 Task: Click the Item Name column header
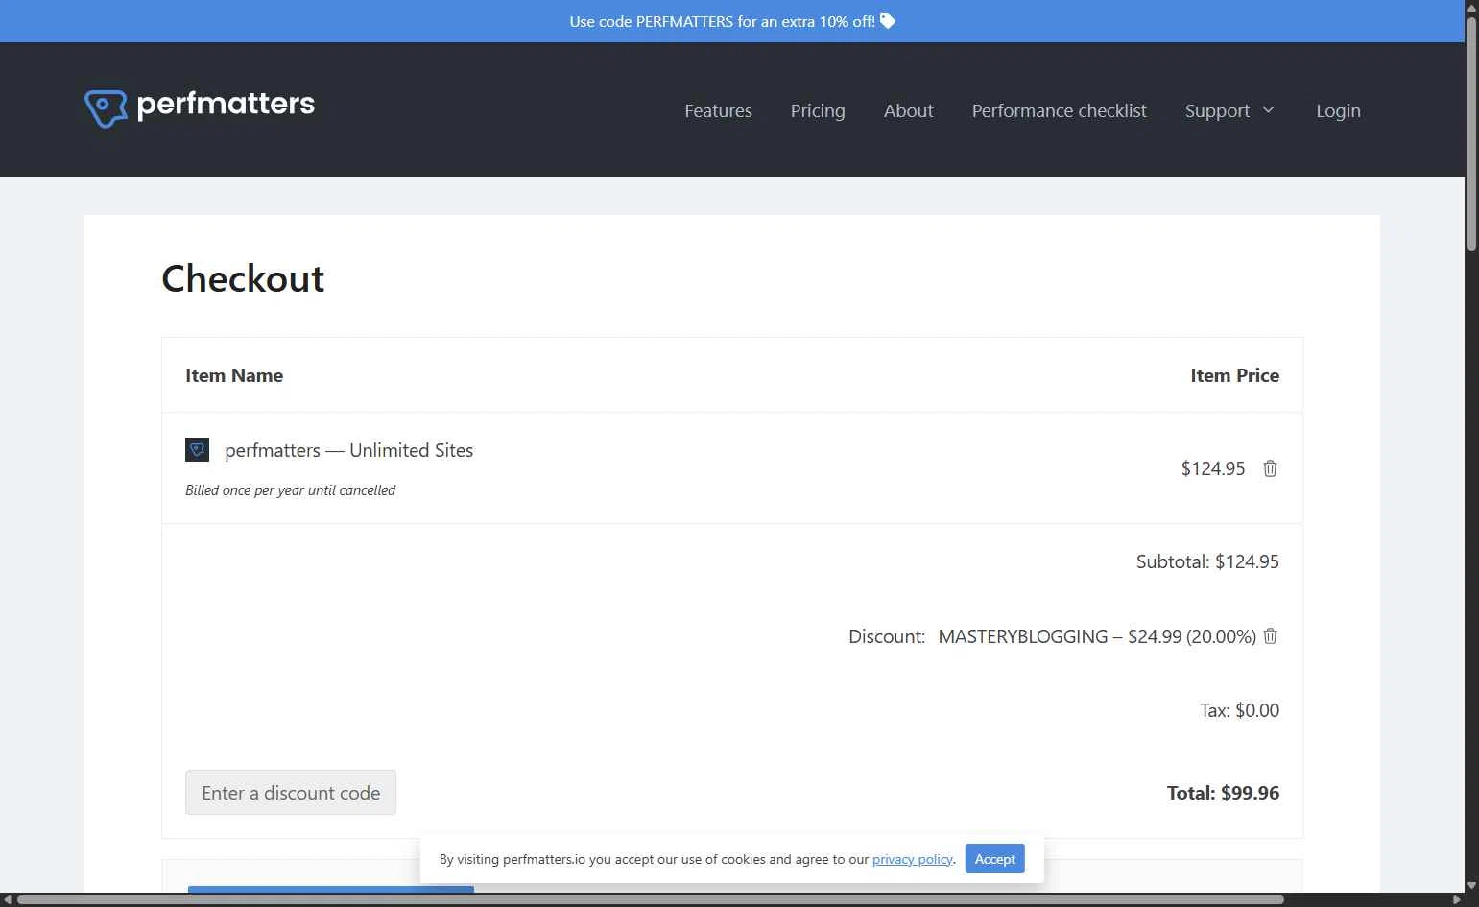pyautogui.click(x=234, y=375)
